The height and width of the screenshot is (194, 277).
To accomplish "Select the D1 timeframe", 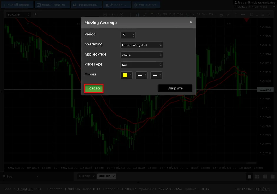I will [198, 14].
